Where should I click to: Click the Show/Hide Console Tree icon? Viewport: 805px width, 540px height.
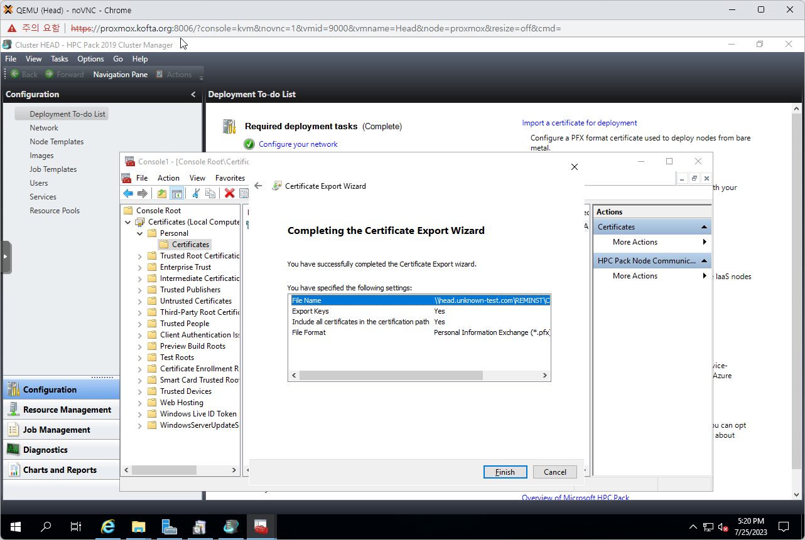(x=177, y=194)
